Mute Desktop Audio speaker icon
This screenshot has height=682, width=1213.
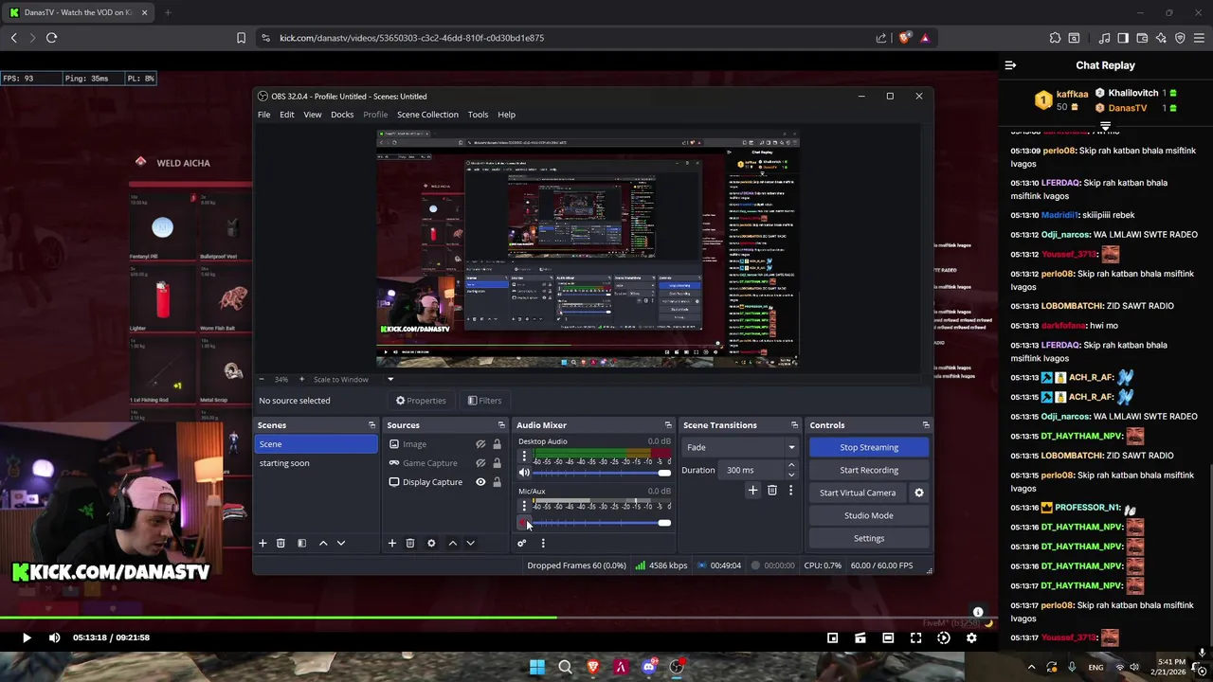pos(524,473)
